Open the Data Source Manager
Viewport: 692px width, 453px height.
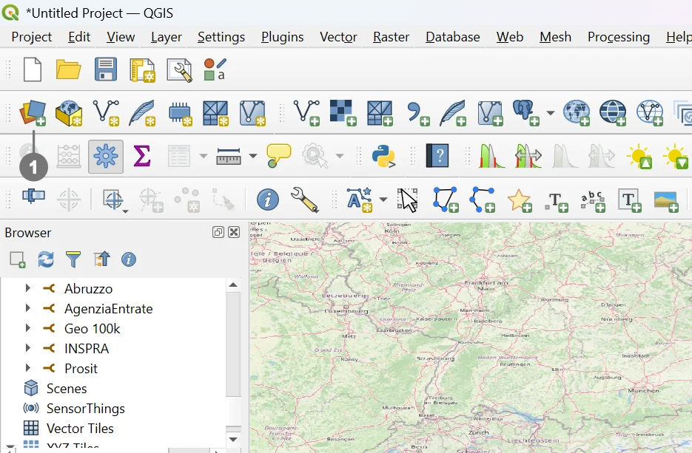point(33,112)
